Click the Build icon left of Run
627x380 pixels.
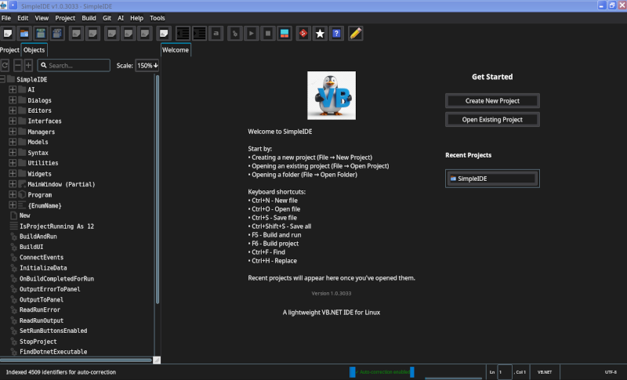pos(234,34)
